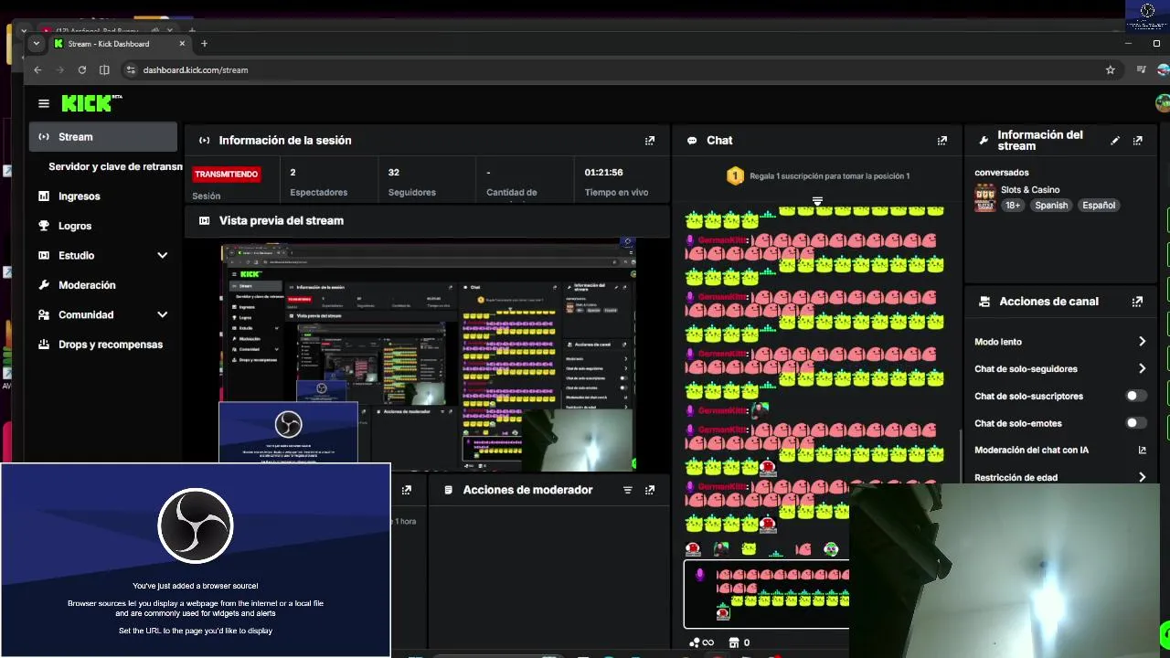The image size is (1170, 658).
Task: Click the 18+ tag
Action: [1013, 206]
